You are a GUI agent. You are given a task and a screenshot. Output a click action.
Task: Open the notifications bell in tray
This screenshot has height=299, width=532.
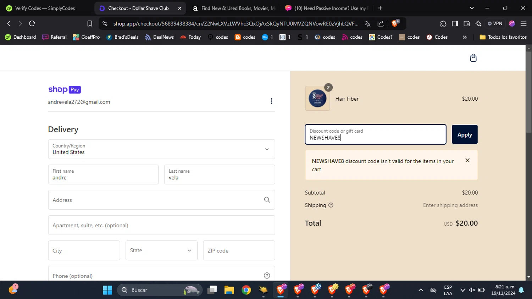coord(521,290)
